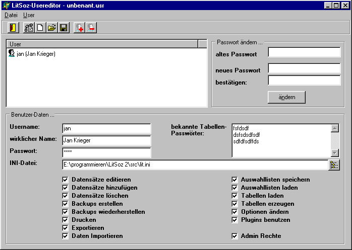The image size is (352, 250).
Task: Click scroll up arrow of table passwords list
Action: (x=335, y=129)
